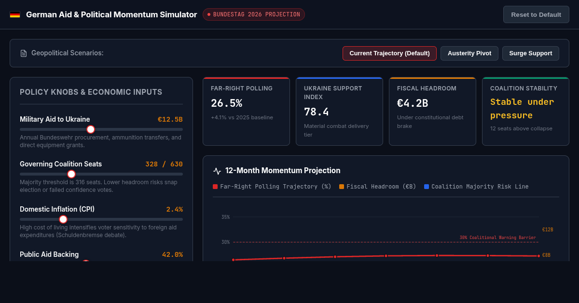Click the +4.1% vs 2025 baseline note
This screenshot has width=579, height=303.
242,117
